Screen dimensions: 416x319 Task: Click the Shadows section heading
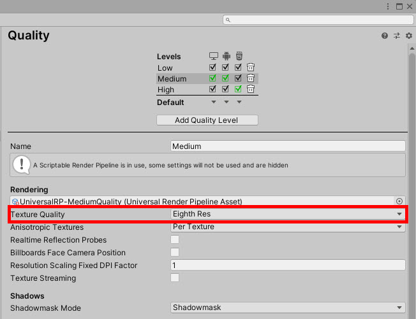[x=27, y=295]
